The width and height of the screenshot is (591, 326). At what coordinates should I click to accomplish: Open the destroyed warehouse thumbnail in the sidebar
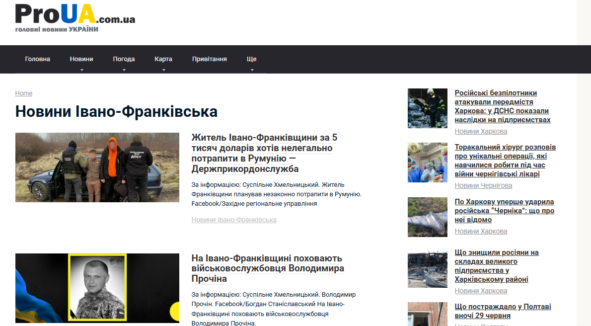tap(428, 268)
